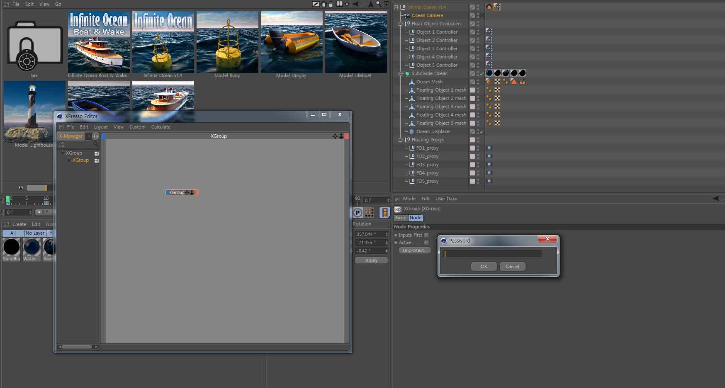Image resolution: width=725 pixels, height=388 pixels.
Task: Toggle visibility dots of Ocean Camera
Action: (478, 15)
